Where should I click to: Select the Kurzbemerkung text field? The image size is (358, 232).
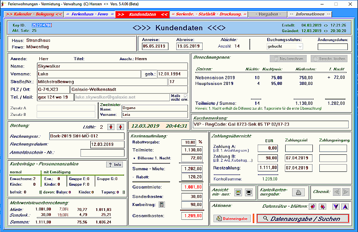[x=270, y=124]
